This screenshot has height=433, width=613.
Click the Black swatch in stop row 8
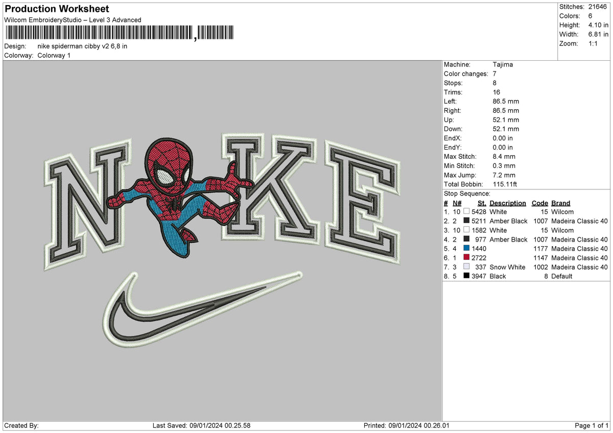[466, 276]
